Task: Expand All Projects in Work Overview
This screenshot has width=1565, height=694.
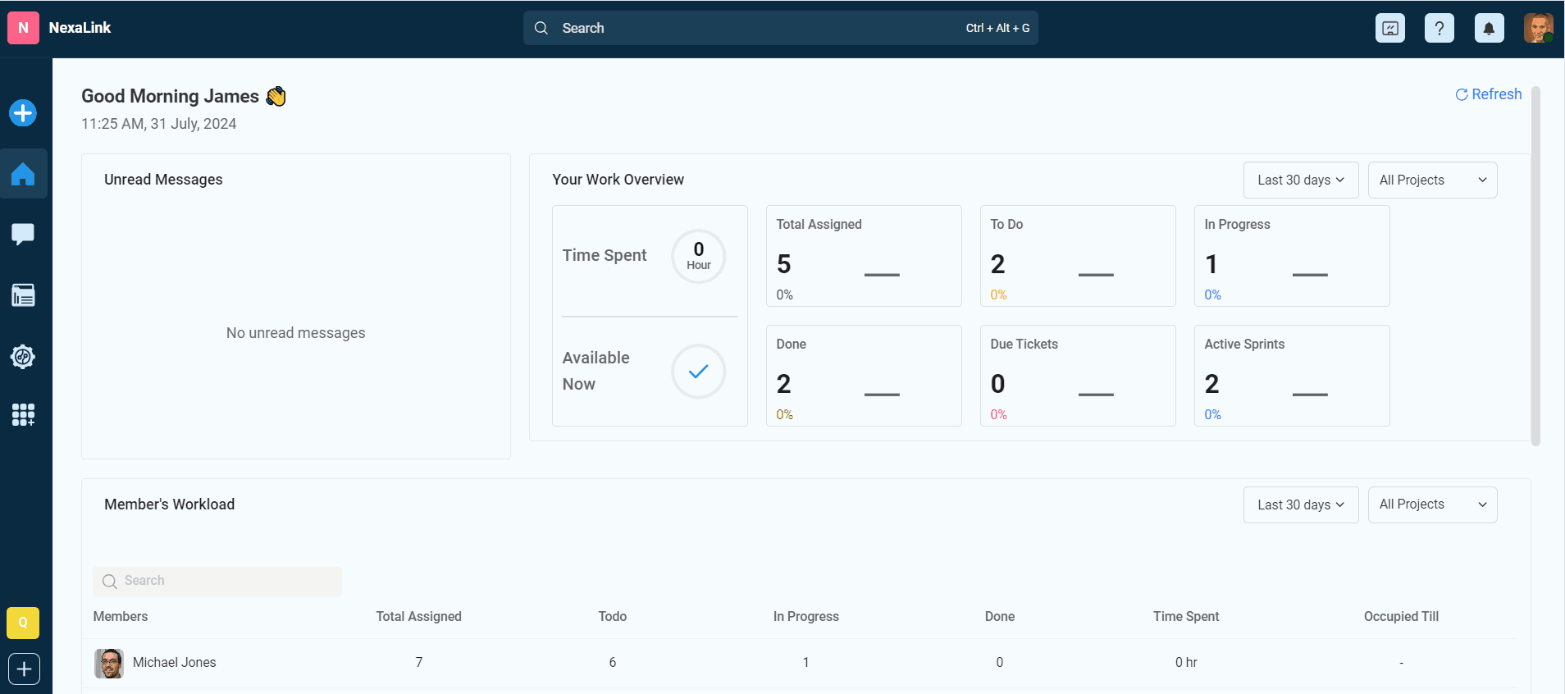Action: pos(1432,180)
